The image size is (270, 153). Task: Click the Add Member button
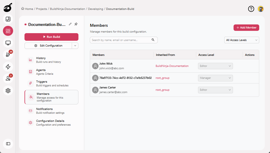(246, 27)
